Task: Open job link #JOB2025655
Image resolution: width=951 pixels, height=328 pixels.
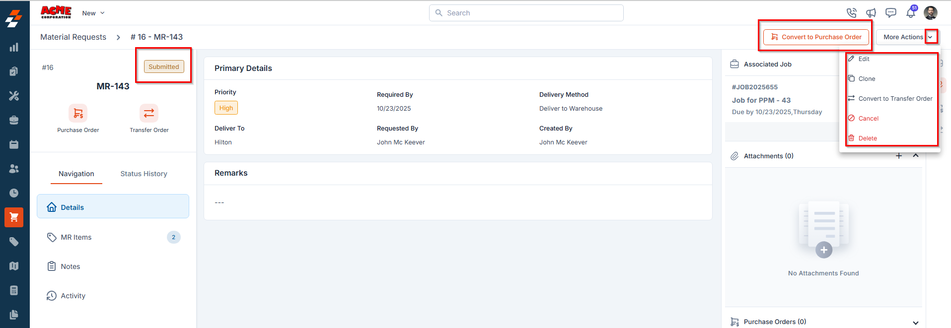Action: (755, 87)
